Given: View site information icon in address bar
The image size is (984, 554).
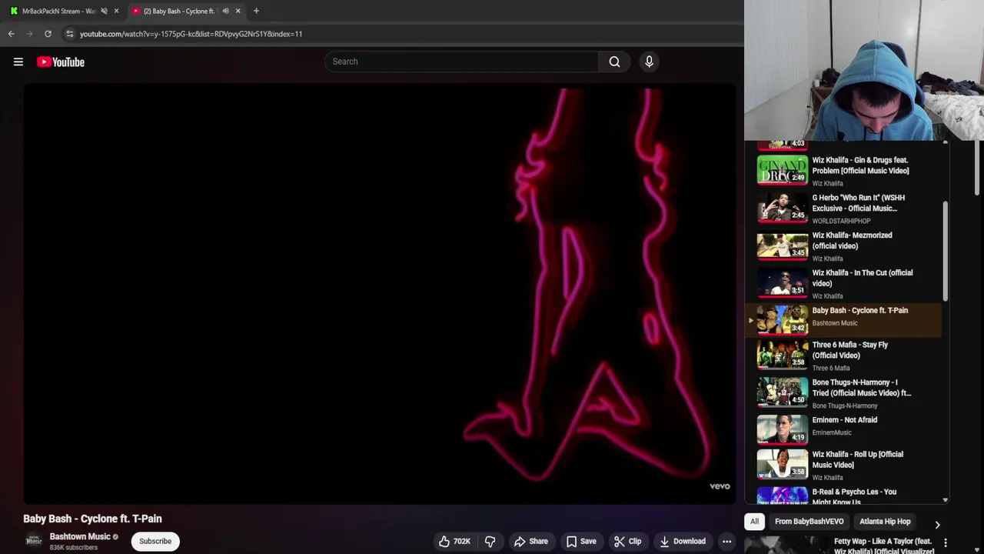Looking at the screenshot, I should click(x=69, y=34).
